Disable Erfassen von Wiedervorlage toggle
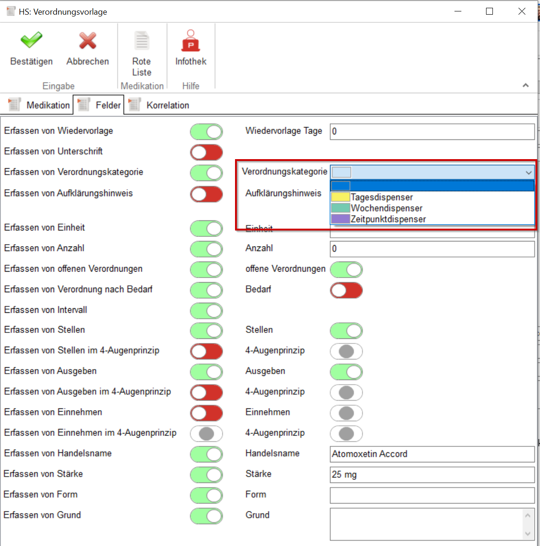Viewport: 540px width, 546px height. 206,132
